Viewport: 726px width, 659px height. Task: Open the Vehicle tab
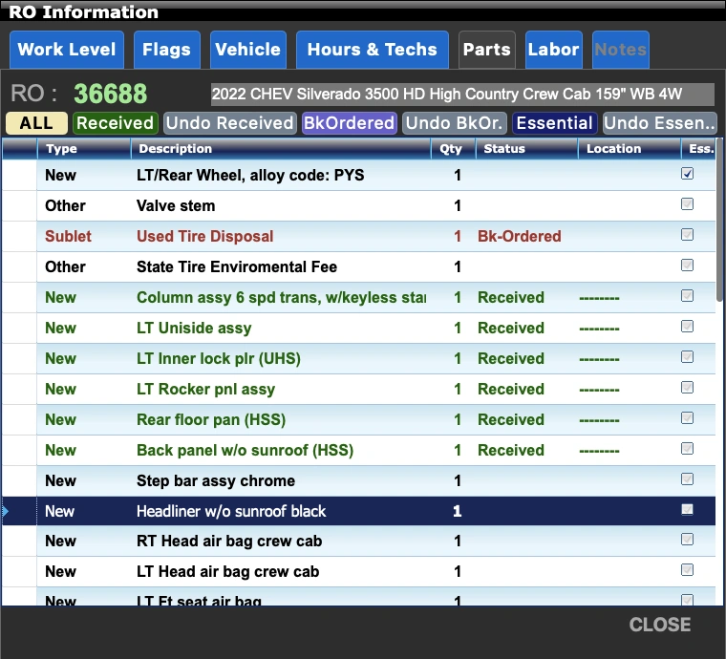[x=247, y=50]
